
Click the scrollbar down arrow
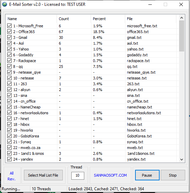(181, 160)
